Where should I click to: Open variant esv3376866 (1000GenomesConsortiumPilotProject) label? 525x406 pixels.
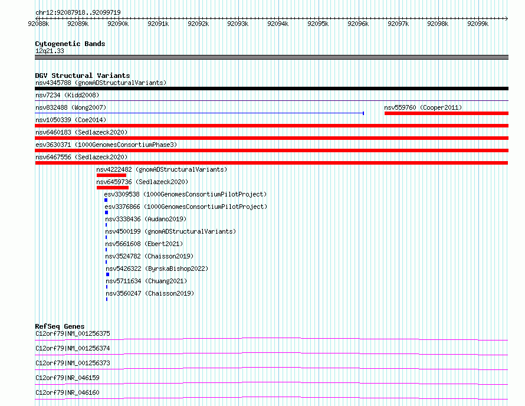coord(186,207)
